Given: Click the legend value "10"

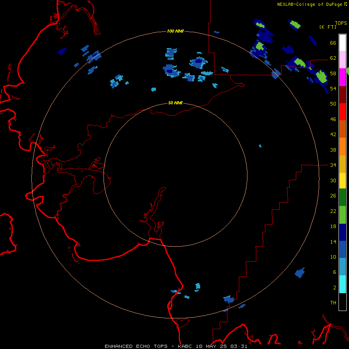Looking at the screenshot, I should point(333,257).
